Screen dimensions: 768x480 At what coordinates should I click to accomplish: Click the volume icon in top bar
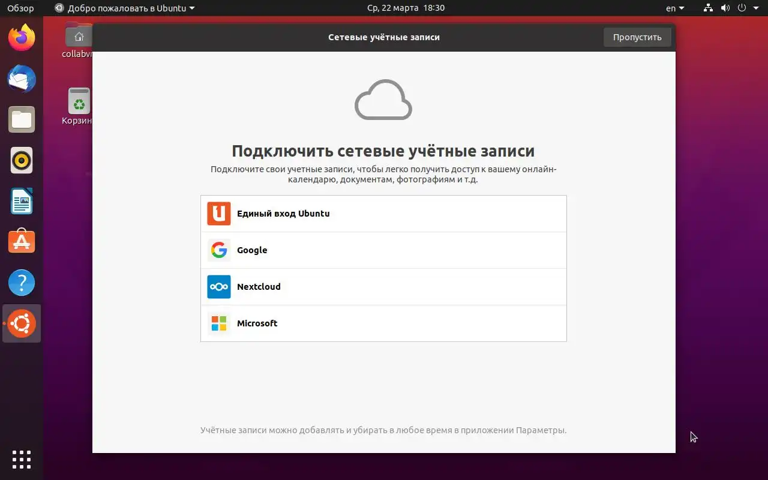coord(725,8)
